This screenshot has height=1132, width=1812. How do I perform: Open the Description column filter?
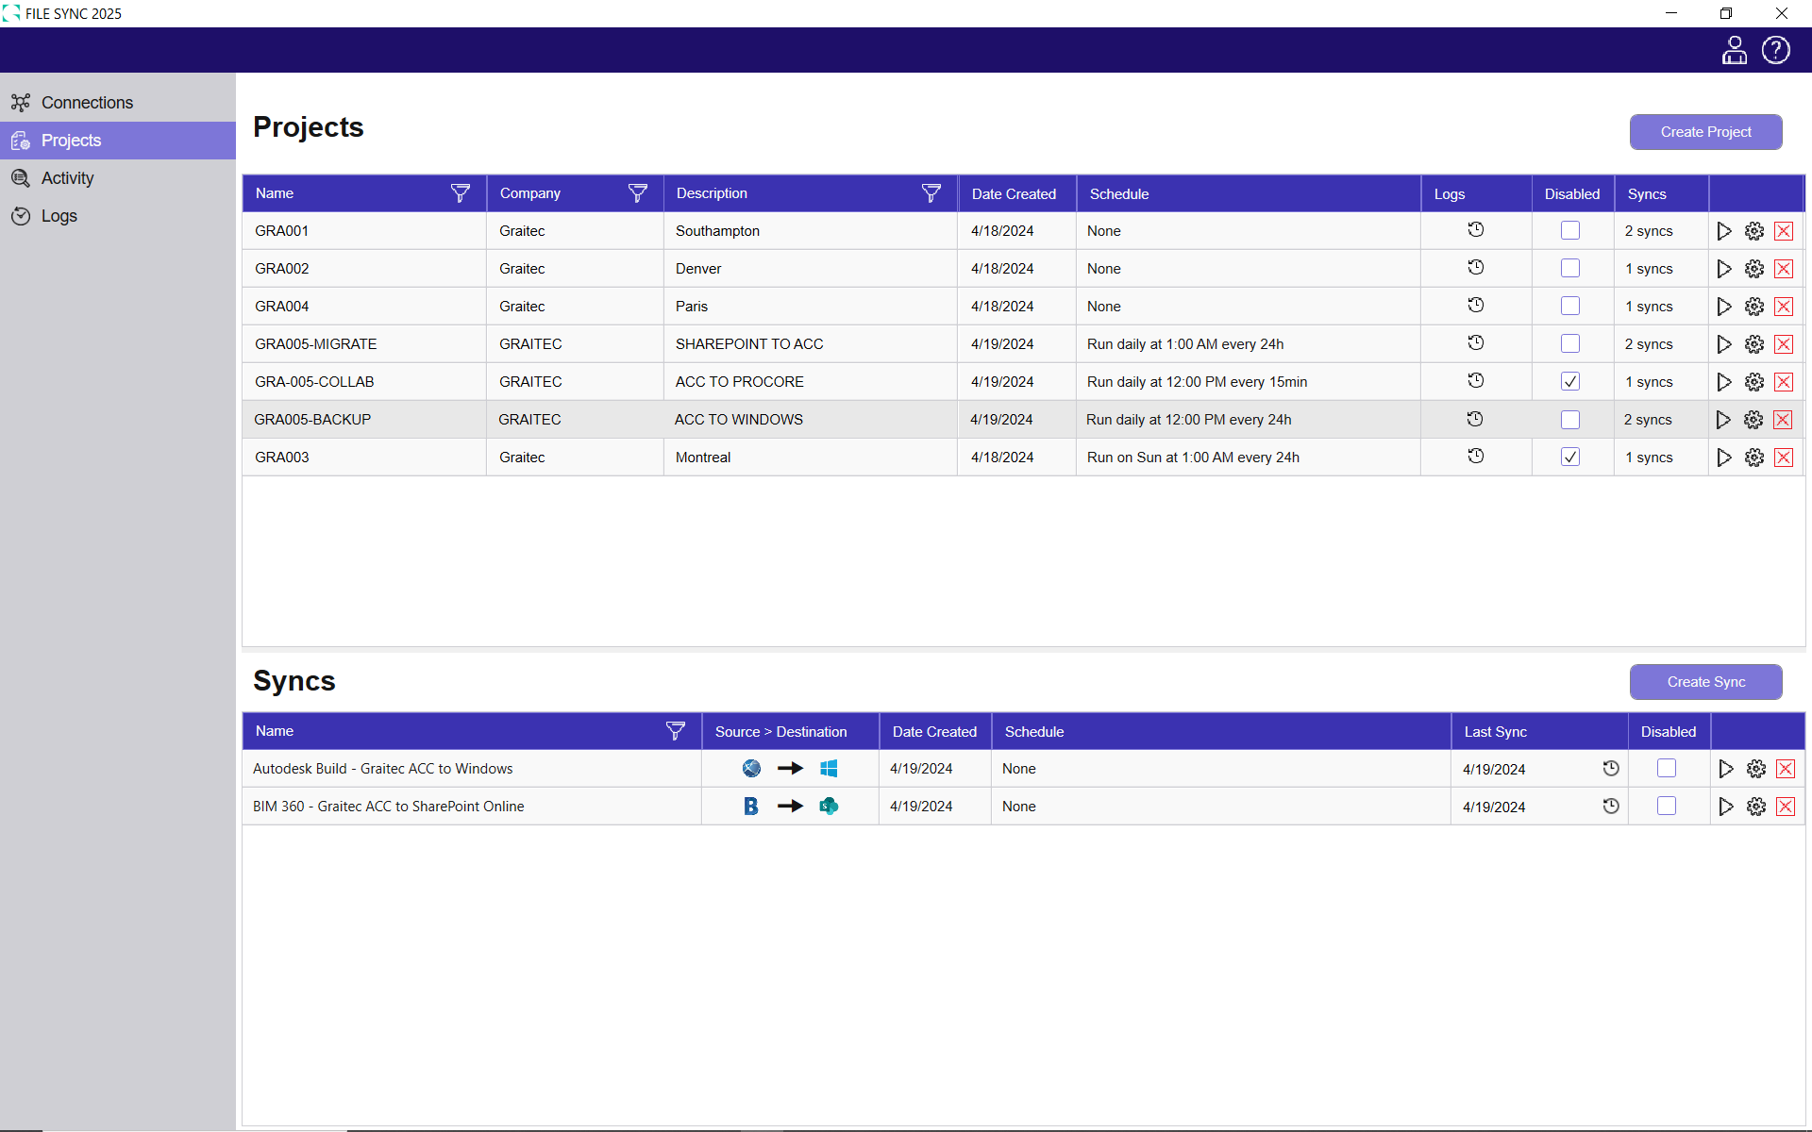931,193
